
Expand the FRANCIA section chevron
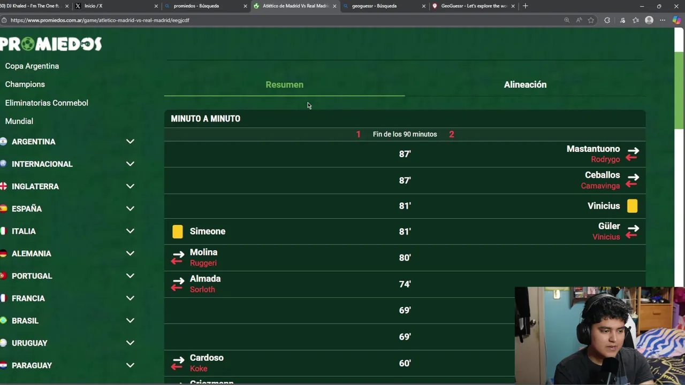130,298
